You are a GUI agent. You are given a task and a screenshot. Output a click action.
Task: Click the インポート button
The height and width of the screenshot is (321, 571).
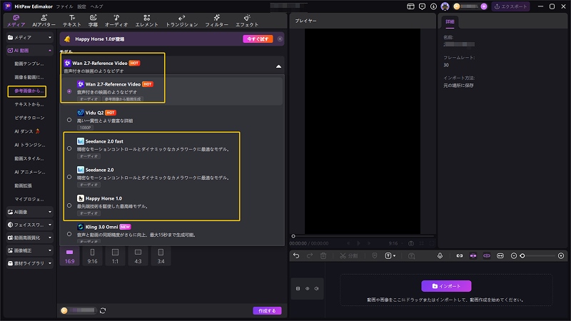click(x=446, y=286)
